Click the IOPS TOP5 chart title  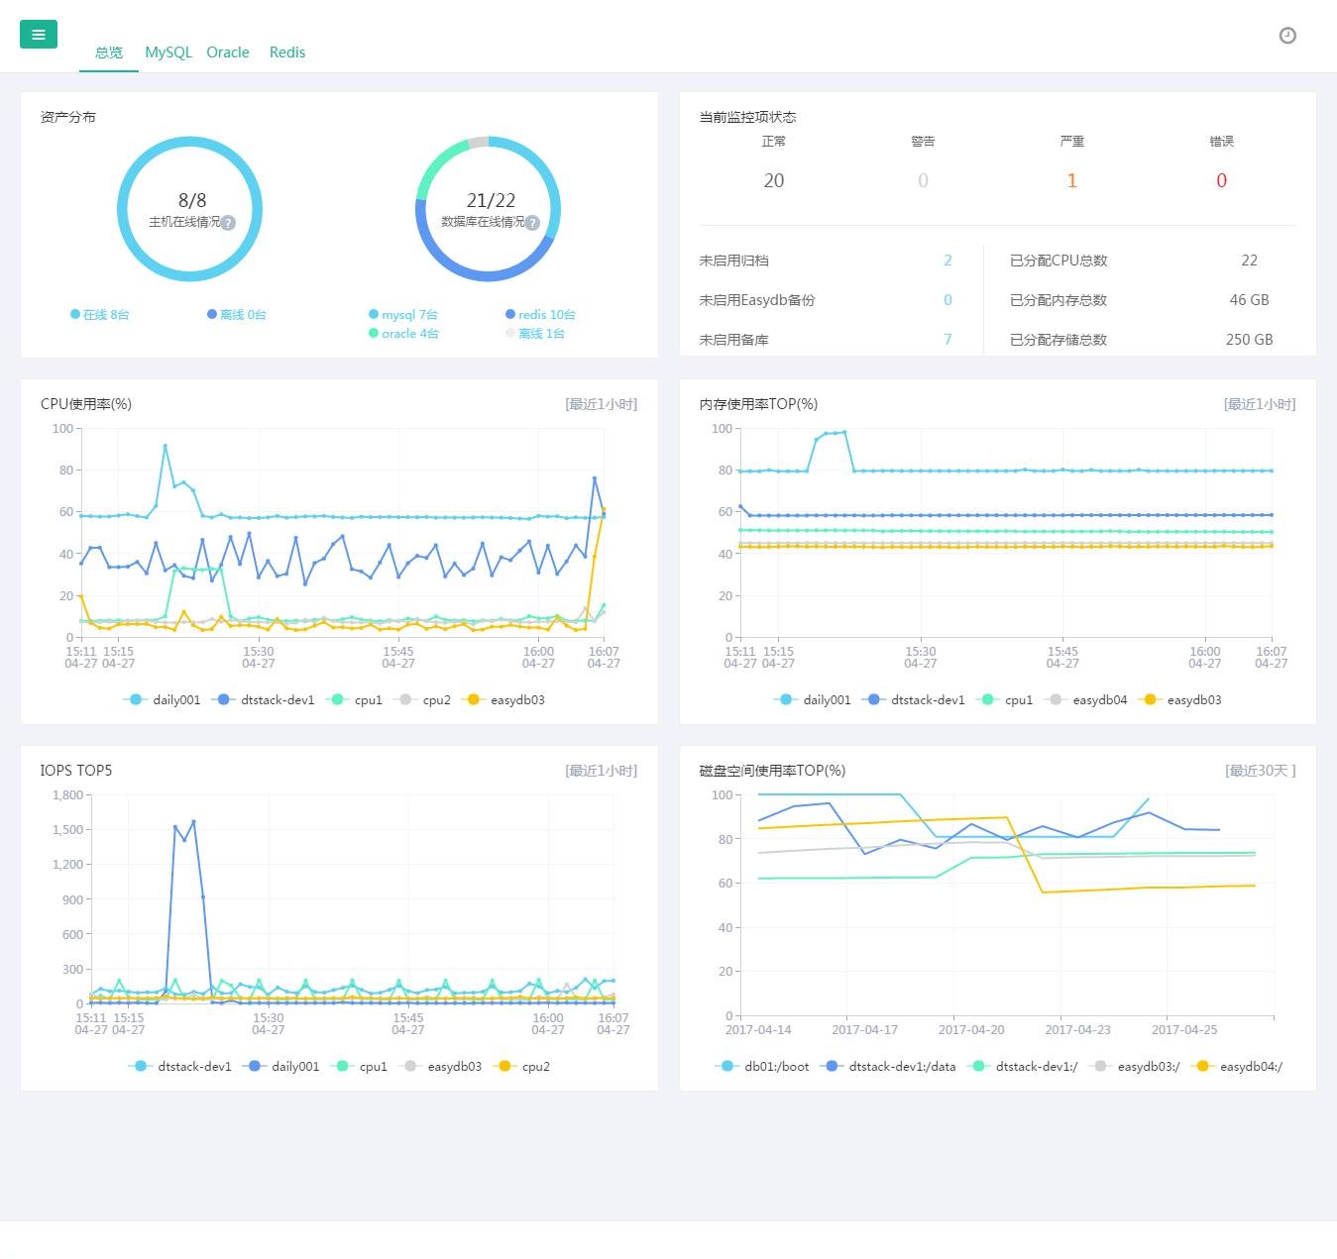[76, 771]
